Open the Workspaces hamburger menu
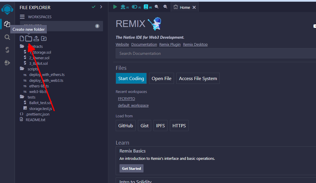The image size is (316, 183). coord(22,17)
